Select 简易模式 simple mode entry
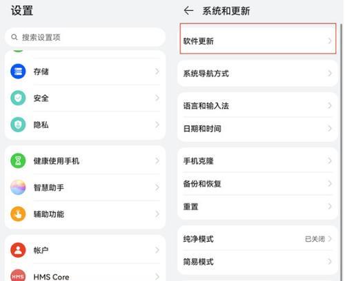 (257, 262)
